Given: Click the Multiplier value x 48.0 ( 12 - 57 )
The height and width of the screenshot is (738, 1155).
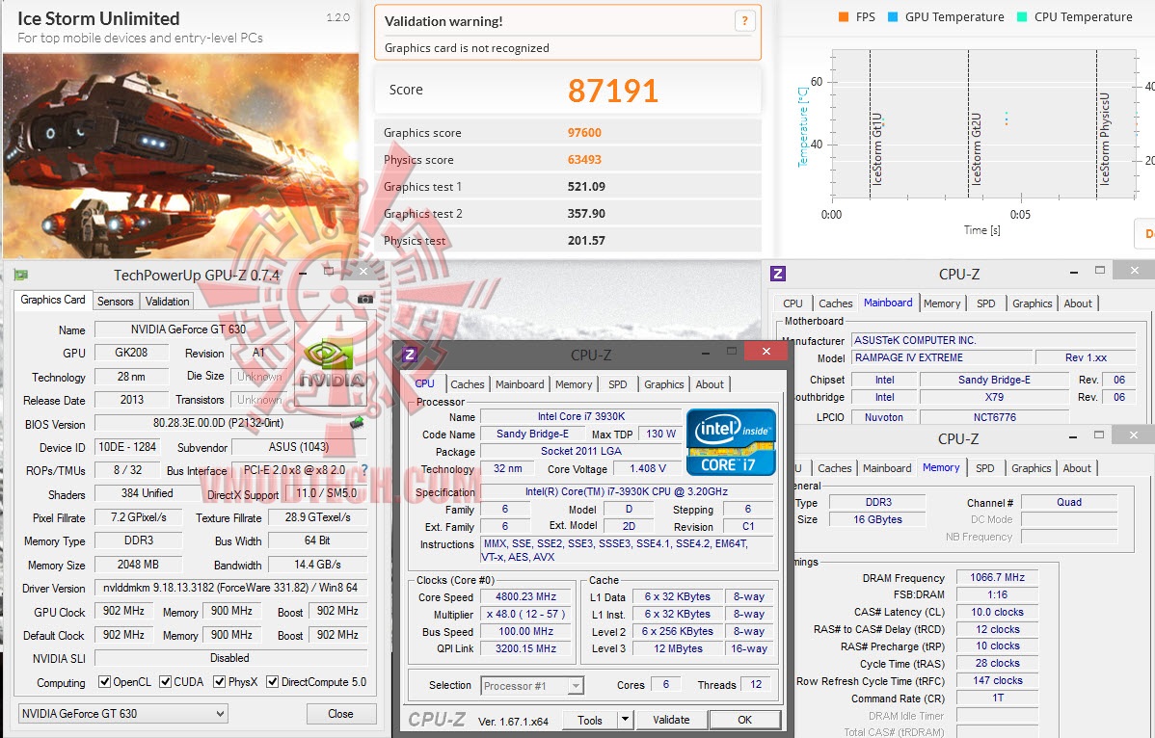Looking at the screenshot, I should click(x=526, y=614).
